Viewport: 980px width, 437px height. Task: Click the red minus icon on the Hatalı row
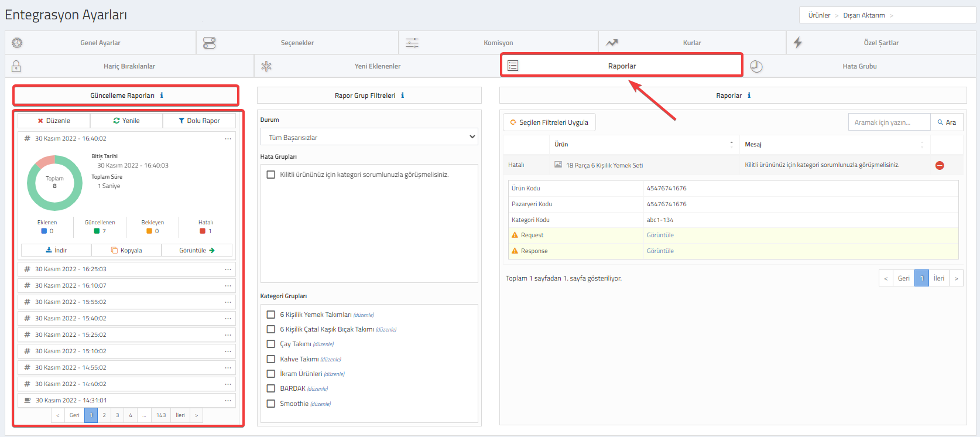(x=940, y=165)
